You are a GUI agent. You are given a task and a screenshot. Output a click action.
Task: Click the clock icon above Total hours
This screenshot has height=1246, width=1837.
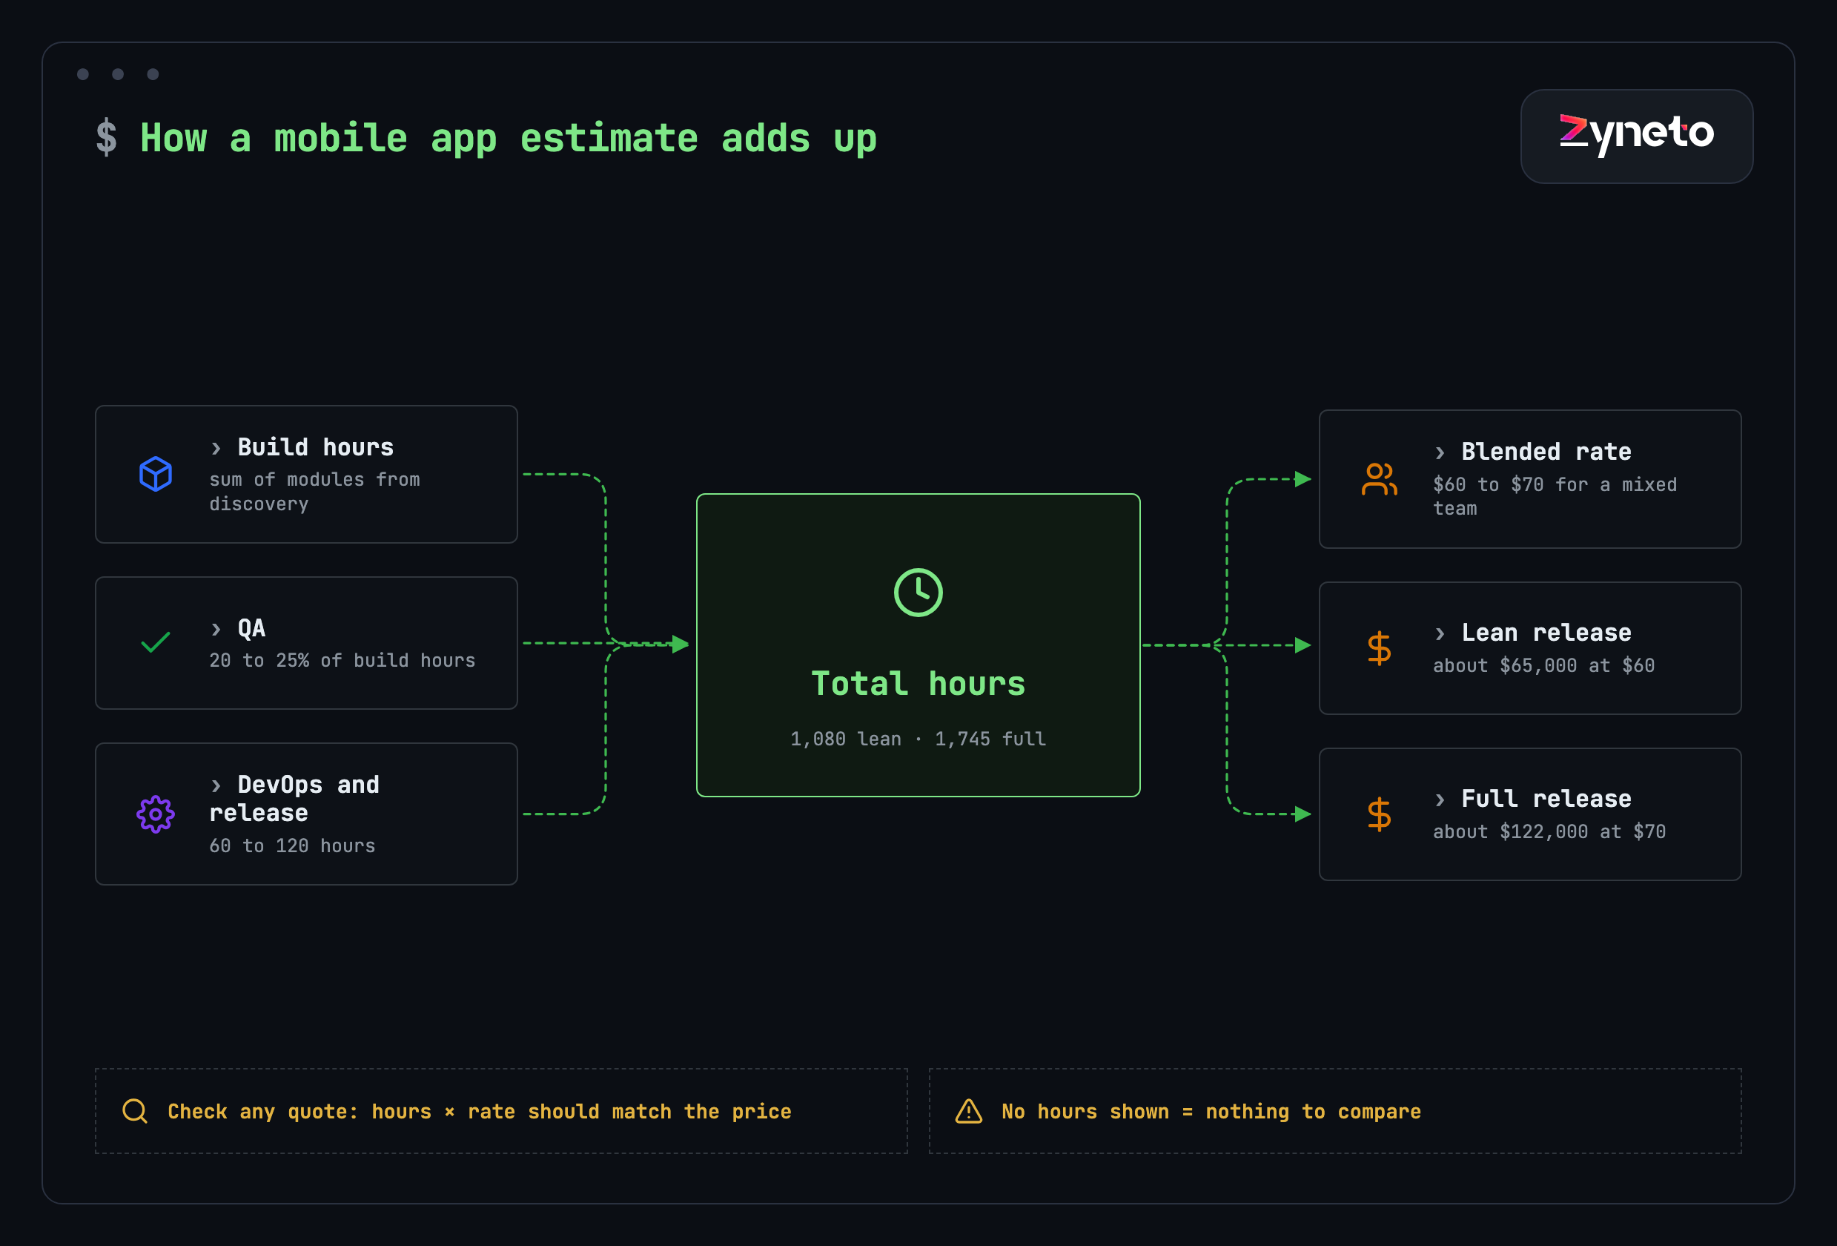[x=918, y=592]
